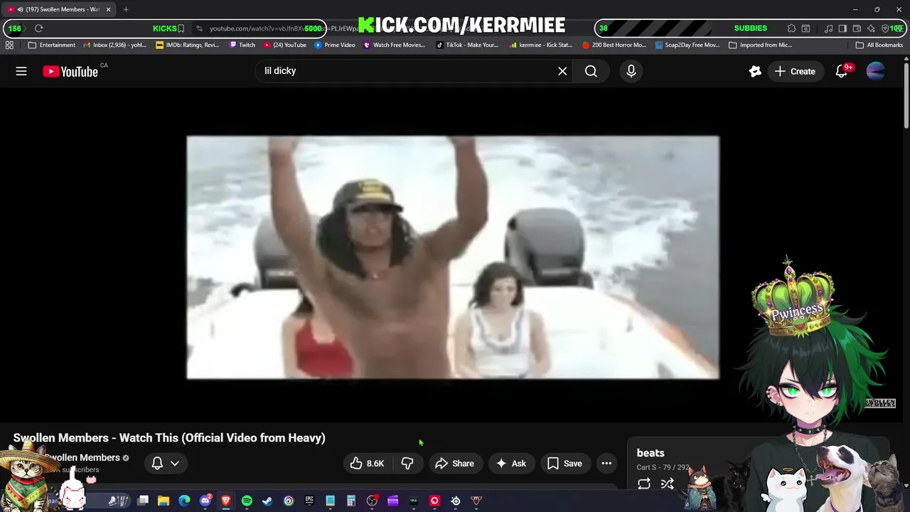This screenshot has width=910, height=512.
Task: Save the video to a playlist
Action: 564,464
